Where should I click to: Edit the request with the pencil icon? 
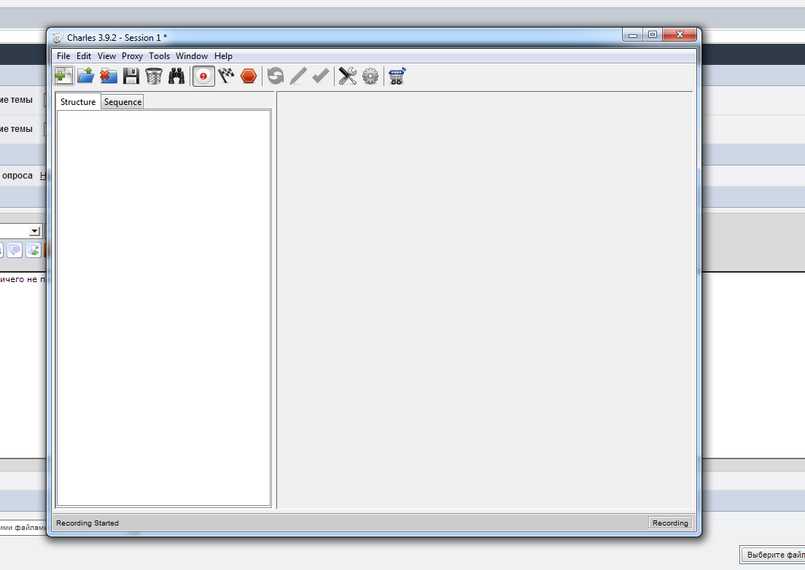[298, 76]
